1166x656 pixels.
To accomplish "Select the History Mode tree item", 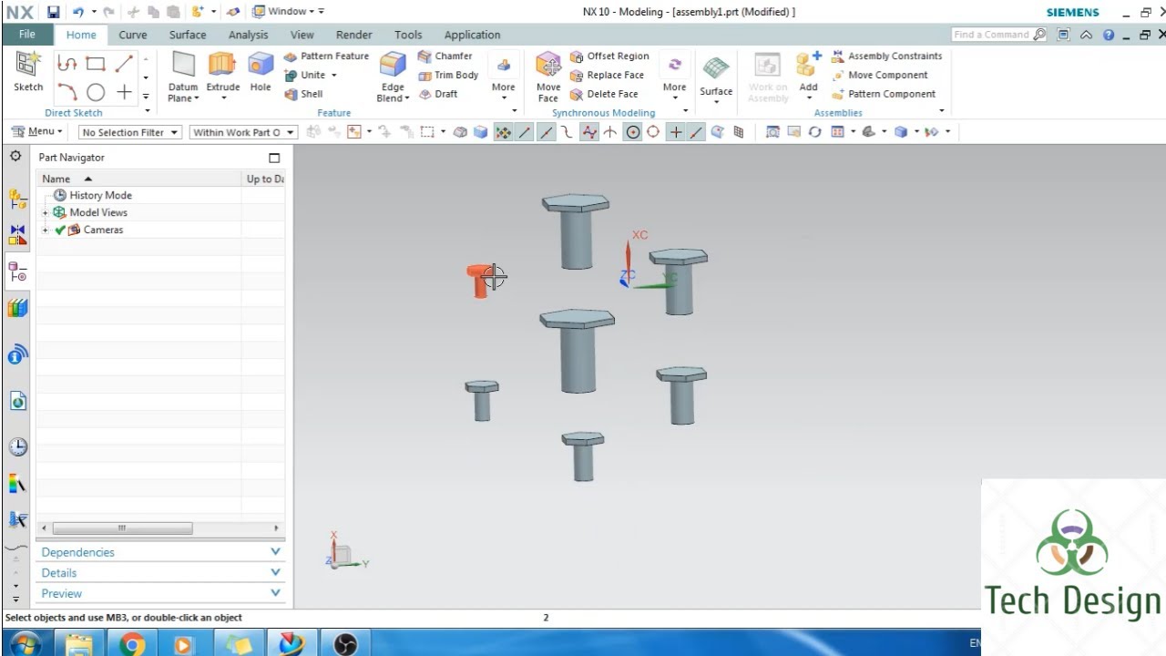I will pyautogui.click(x=93, y=195).
